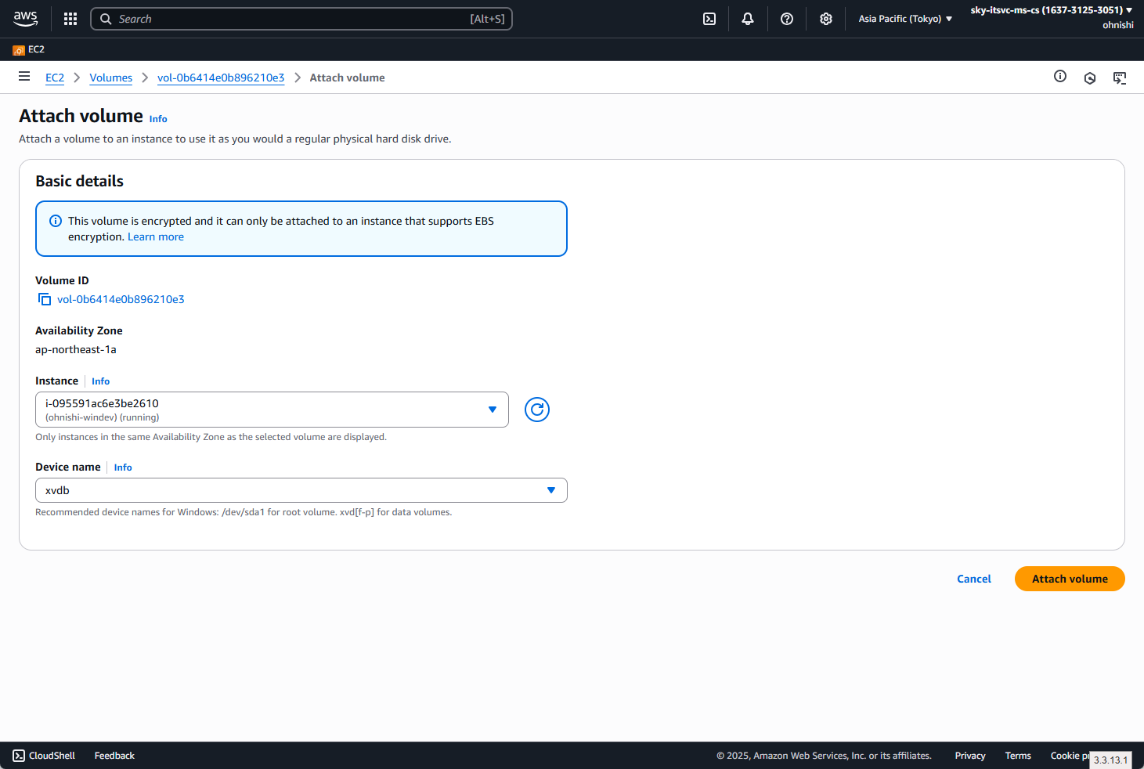The height and width of the screenshot is (769, 1144).
Task: Open the notifications bell
Action: click(x=748, y=19)
